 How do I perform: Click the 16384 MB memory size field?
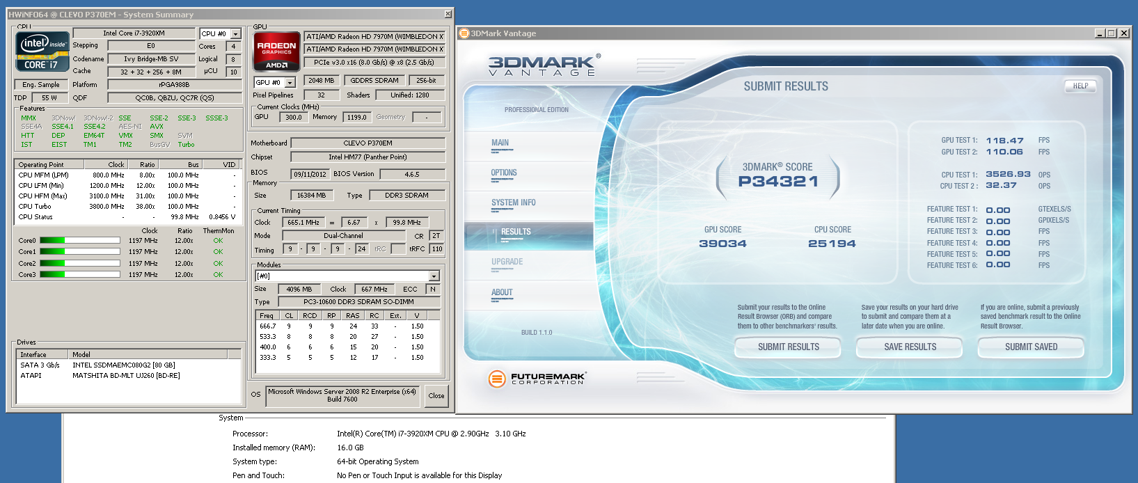(x=312, y=196)
